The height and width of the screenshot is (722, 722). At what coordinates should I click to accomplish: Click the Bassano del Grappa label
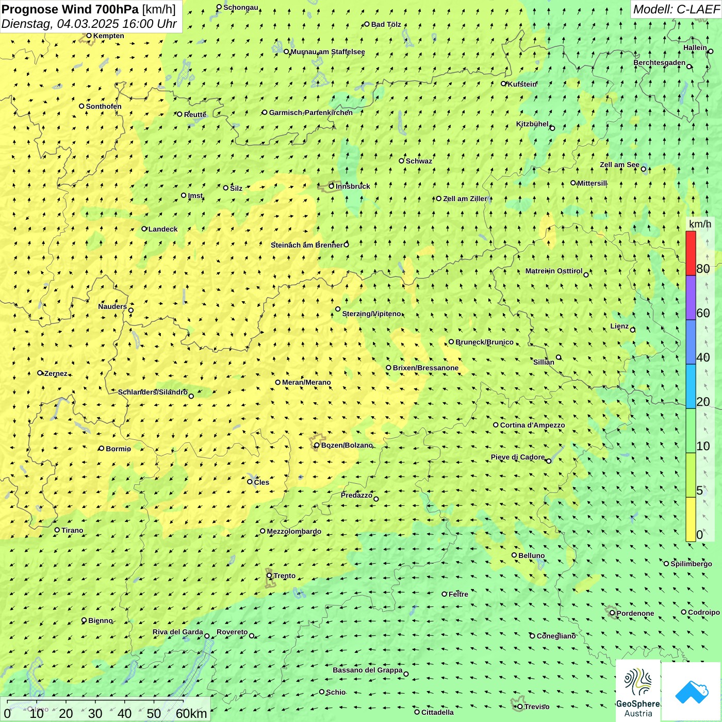click(x=368, y=670)
